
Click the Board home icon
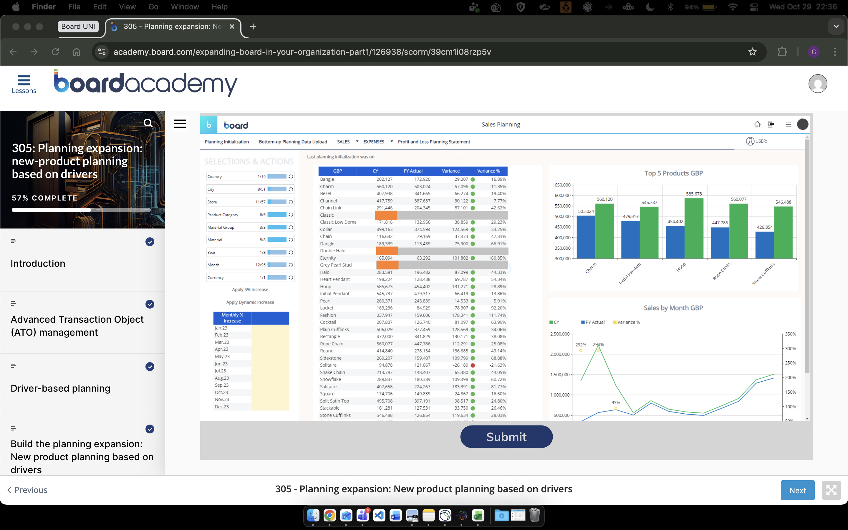[757, 125]
